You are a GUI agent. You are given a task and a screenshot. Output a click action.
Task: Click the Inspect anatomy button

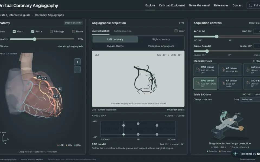73,23
